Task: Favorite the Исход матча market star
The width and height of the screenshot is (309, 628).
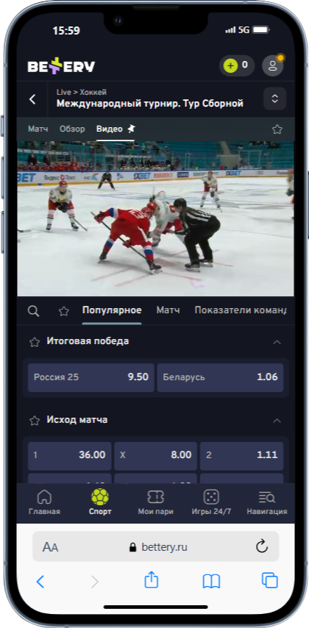Action: pos(35,420)
